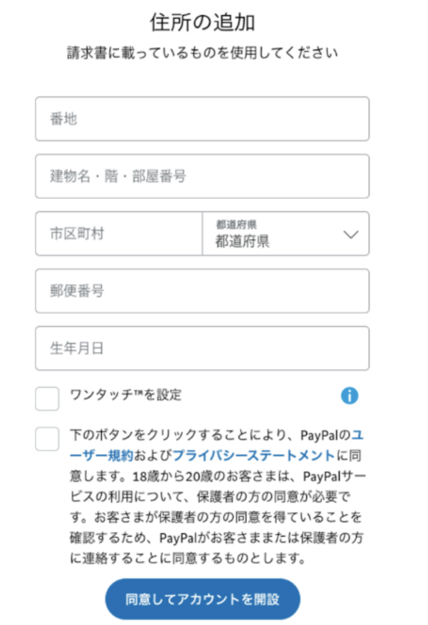The width and height of the screenshot is (428, 625).
Task: Follow the プライバシーステートメント link
Action: [x=254, y=455]
